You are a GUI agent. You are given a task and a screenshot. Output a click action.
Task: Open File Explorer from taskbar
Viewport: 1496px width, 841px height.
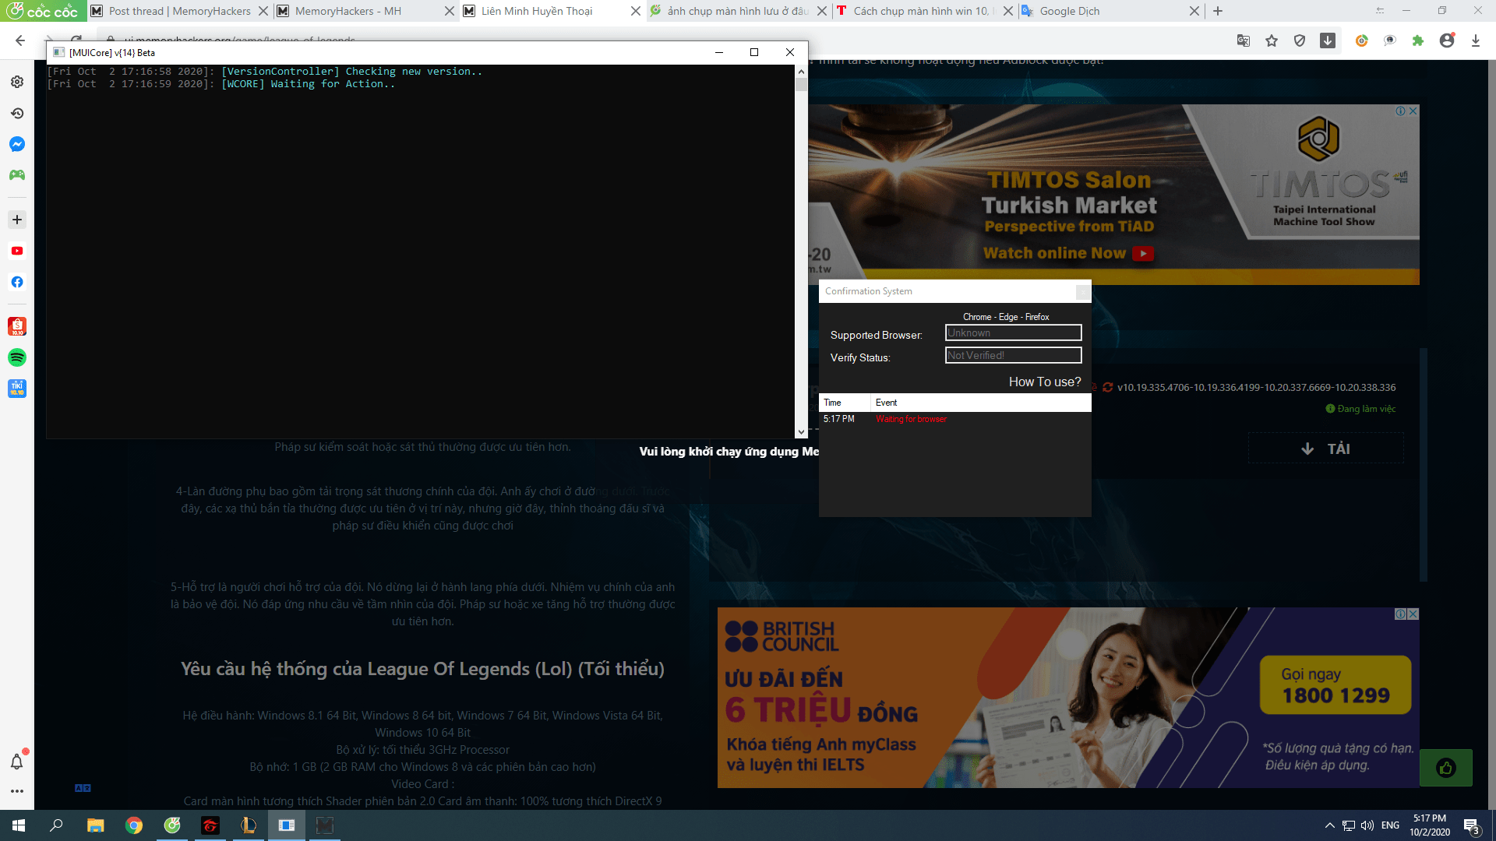pyautogui.click(x=95, y=825)
